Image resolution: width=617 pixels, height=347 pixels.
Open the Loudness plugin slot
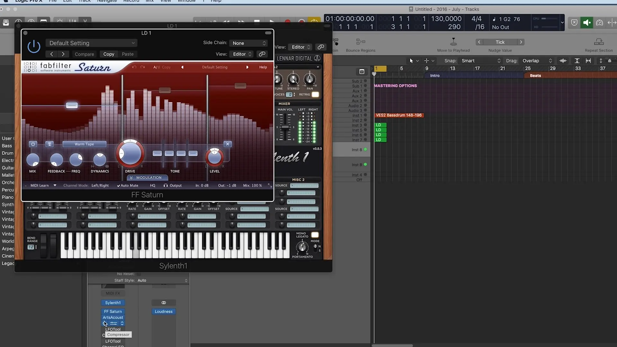(164, 311)
